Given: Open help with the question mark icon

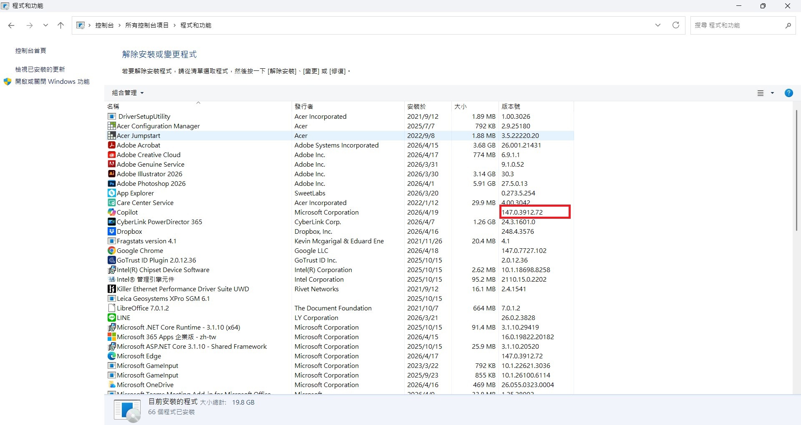Looking at the screenshot, I should 788,93.
